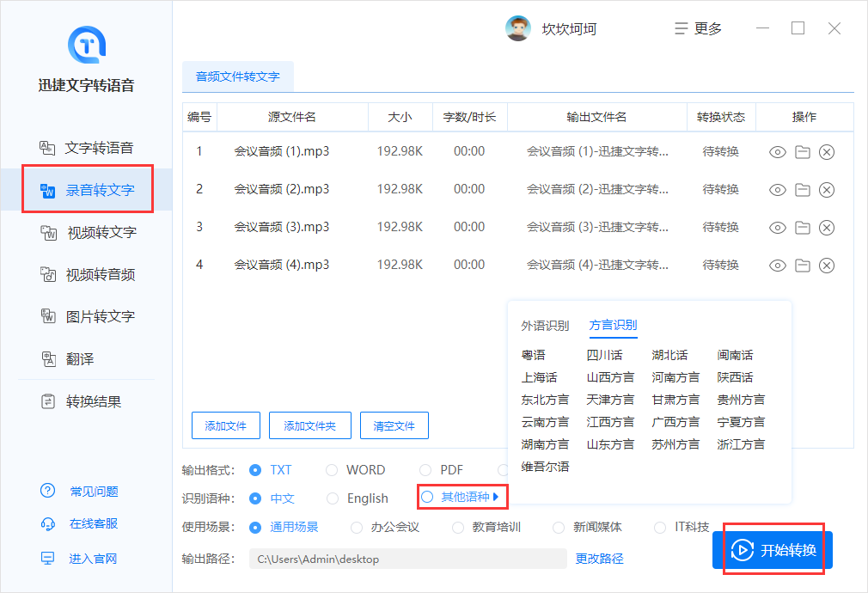Screen dimensions: 868x593
Task: Select WORD as the output format
Action: coord(332,470)
